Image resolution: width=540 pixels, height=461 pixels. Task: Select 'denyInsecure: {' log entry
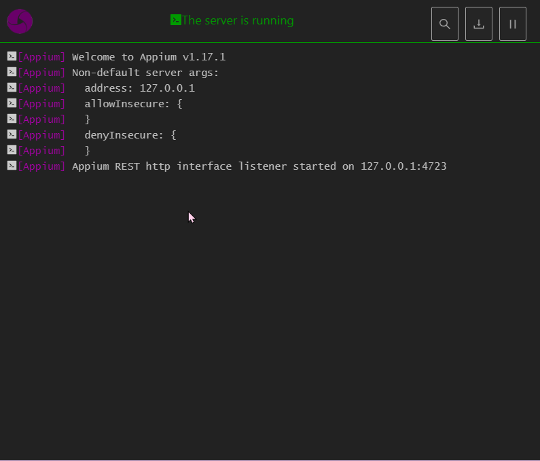tap(130, 135)
